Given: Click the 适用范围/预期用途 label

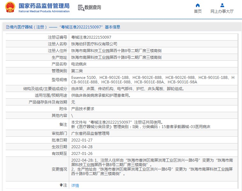Looking at the screenshot, I should (x=51, y=95).
